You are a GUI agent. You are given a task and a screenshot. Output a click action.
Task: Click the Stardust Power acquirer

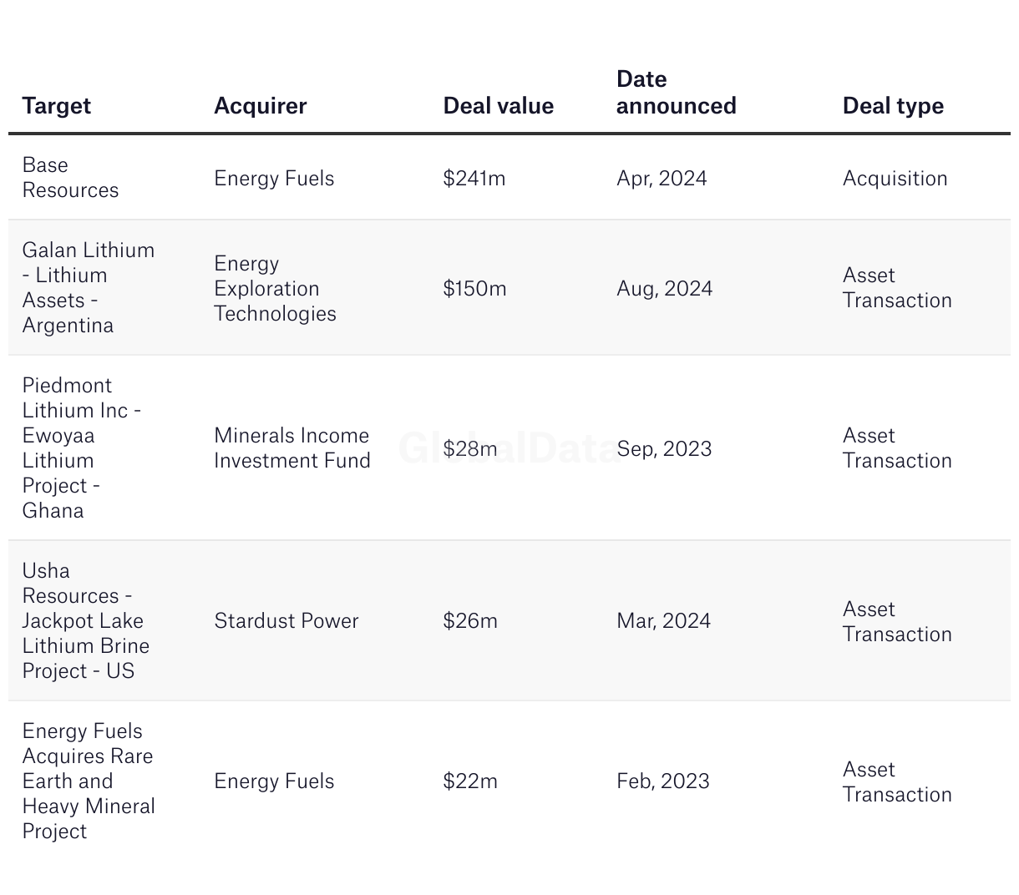286,621
